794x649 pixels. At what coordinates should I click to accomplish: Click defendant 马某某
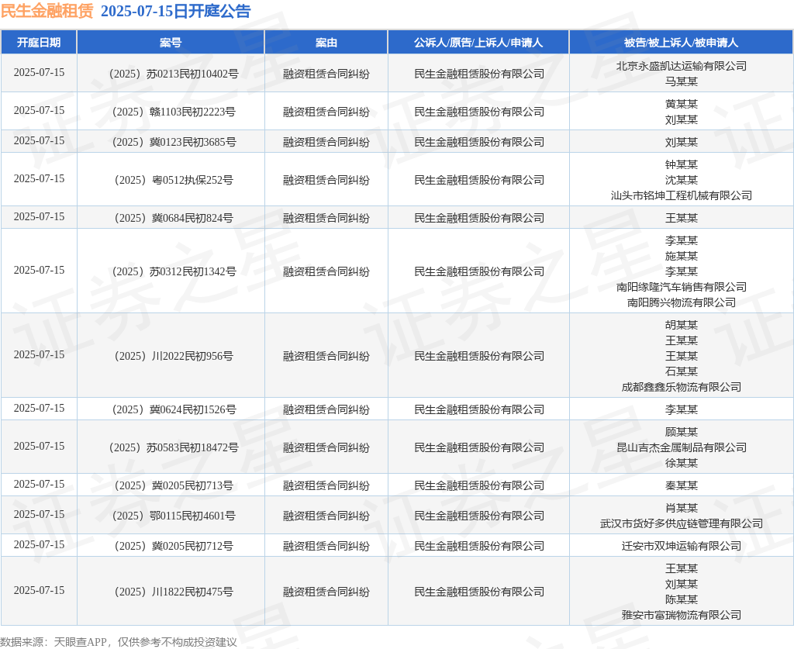point(682,81)
